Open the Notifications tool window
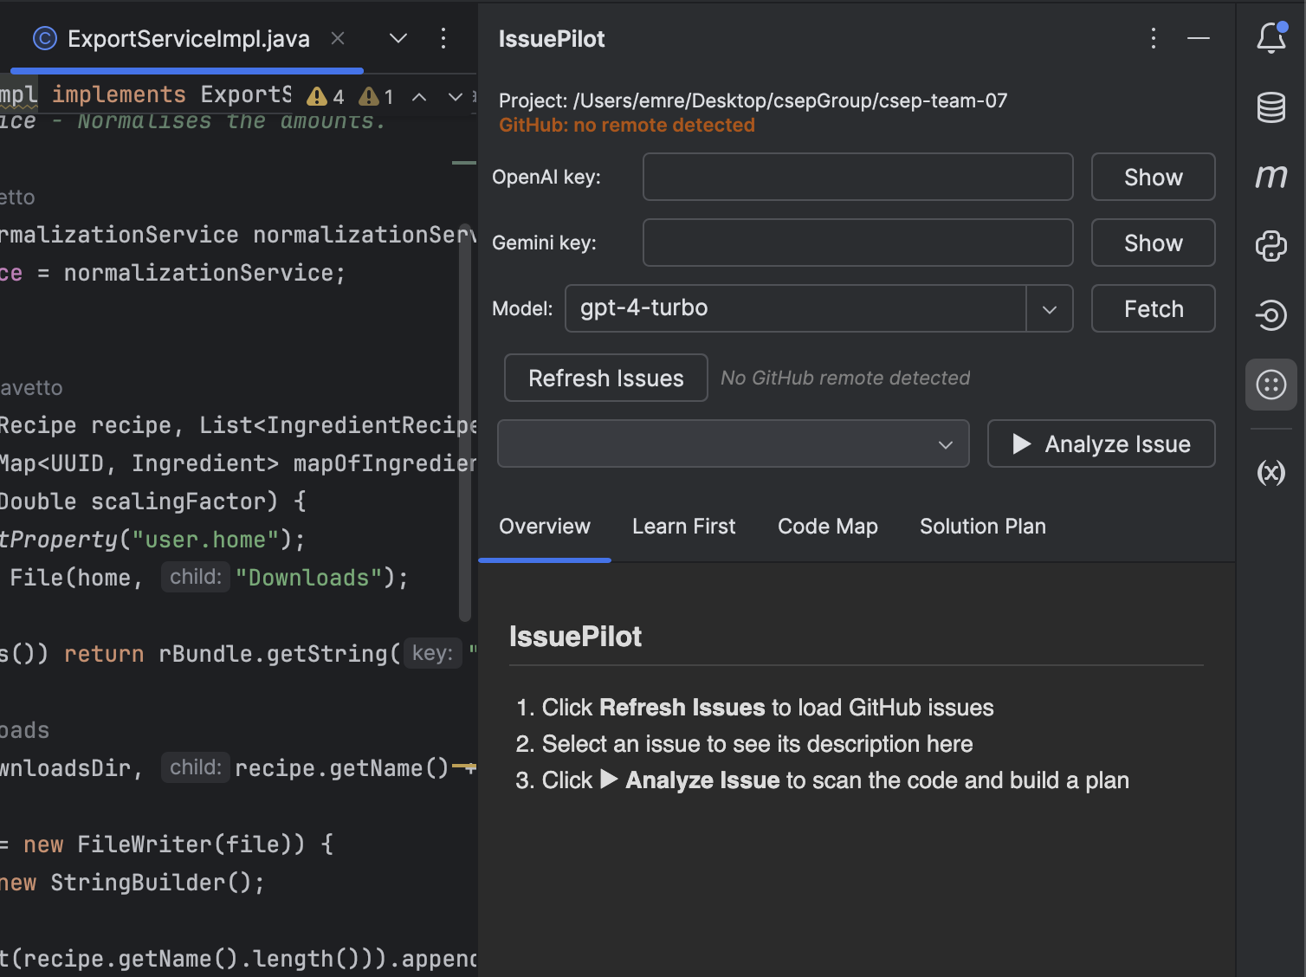 pos(1271,38)
